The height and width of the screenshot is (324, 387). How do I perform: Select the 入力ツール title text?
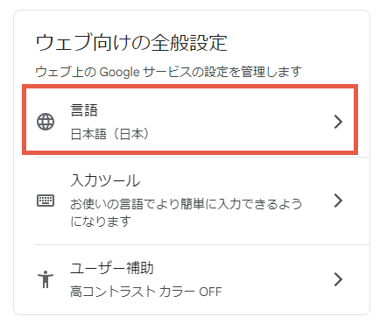105,180
